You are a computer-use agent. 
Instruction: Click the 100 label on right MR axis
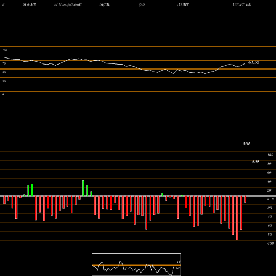(270, 155)
